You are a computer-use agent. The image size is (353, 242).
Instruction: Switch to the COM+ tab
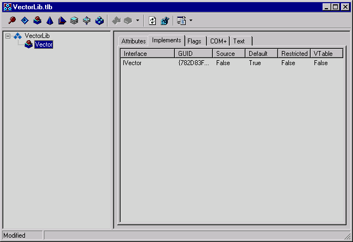pos(218,41)
